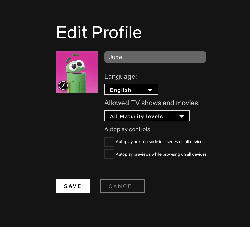250x227 pixels.
Task: Click the arrow on the maturity dropdown
Action: [182, 116]
